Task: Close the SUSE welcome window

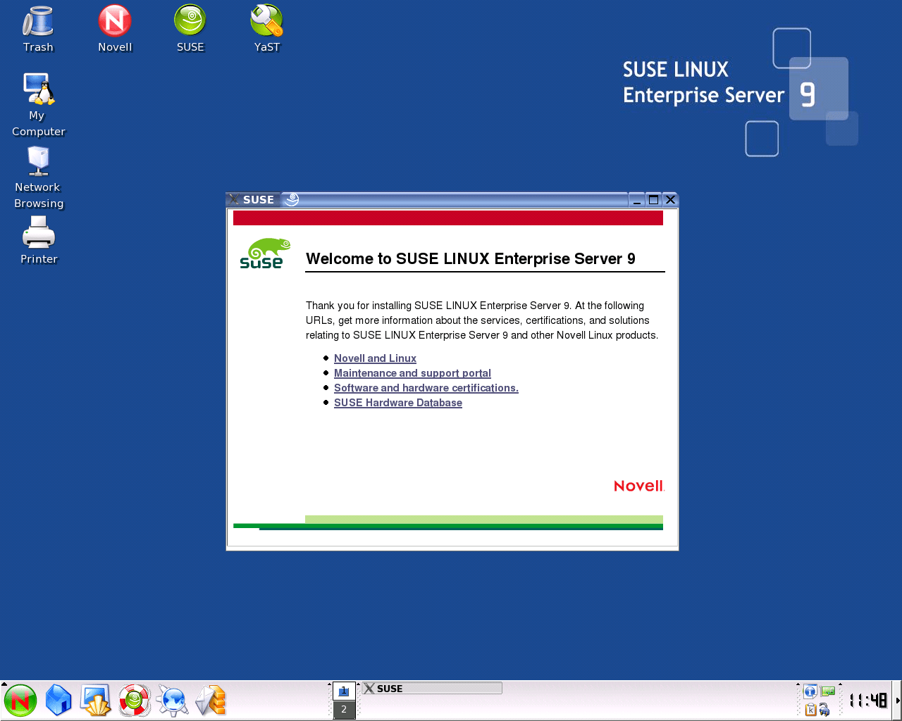Action: [670, 200]
